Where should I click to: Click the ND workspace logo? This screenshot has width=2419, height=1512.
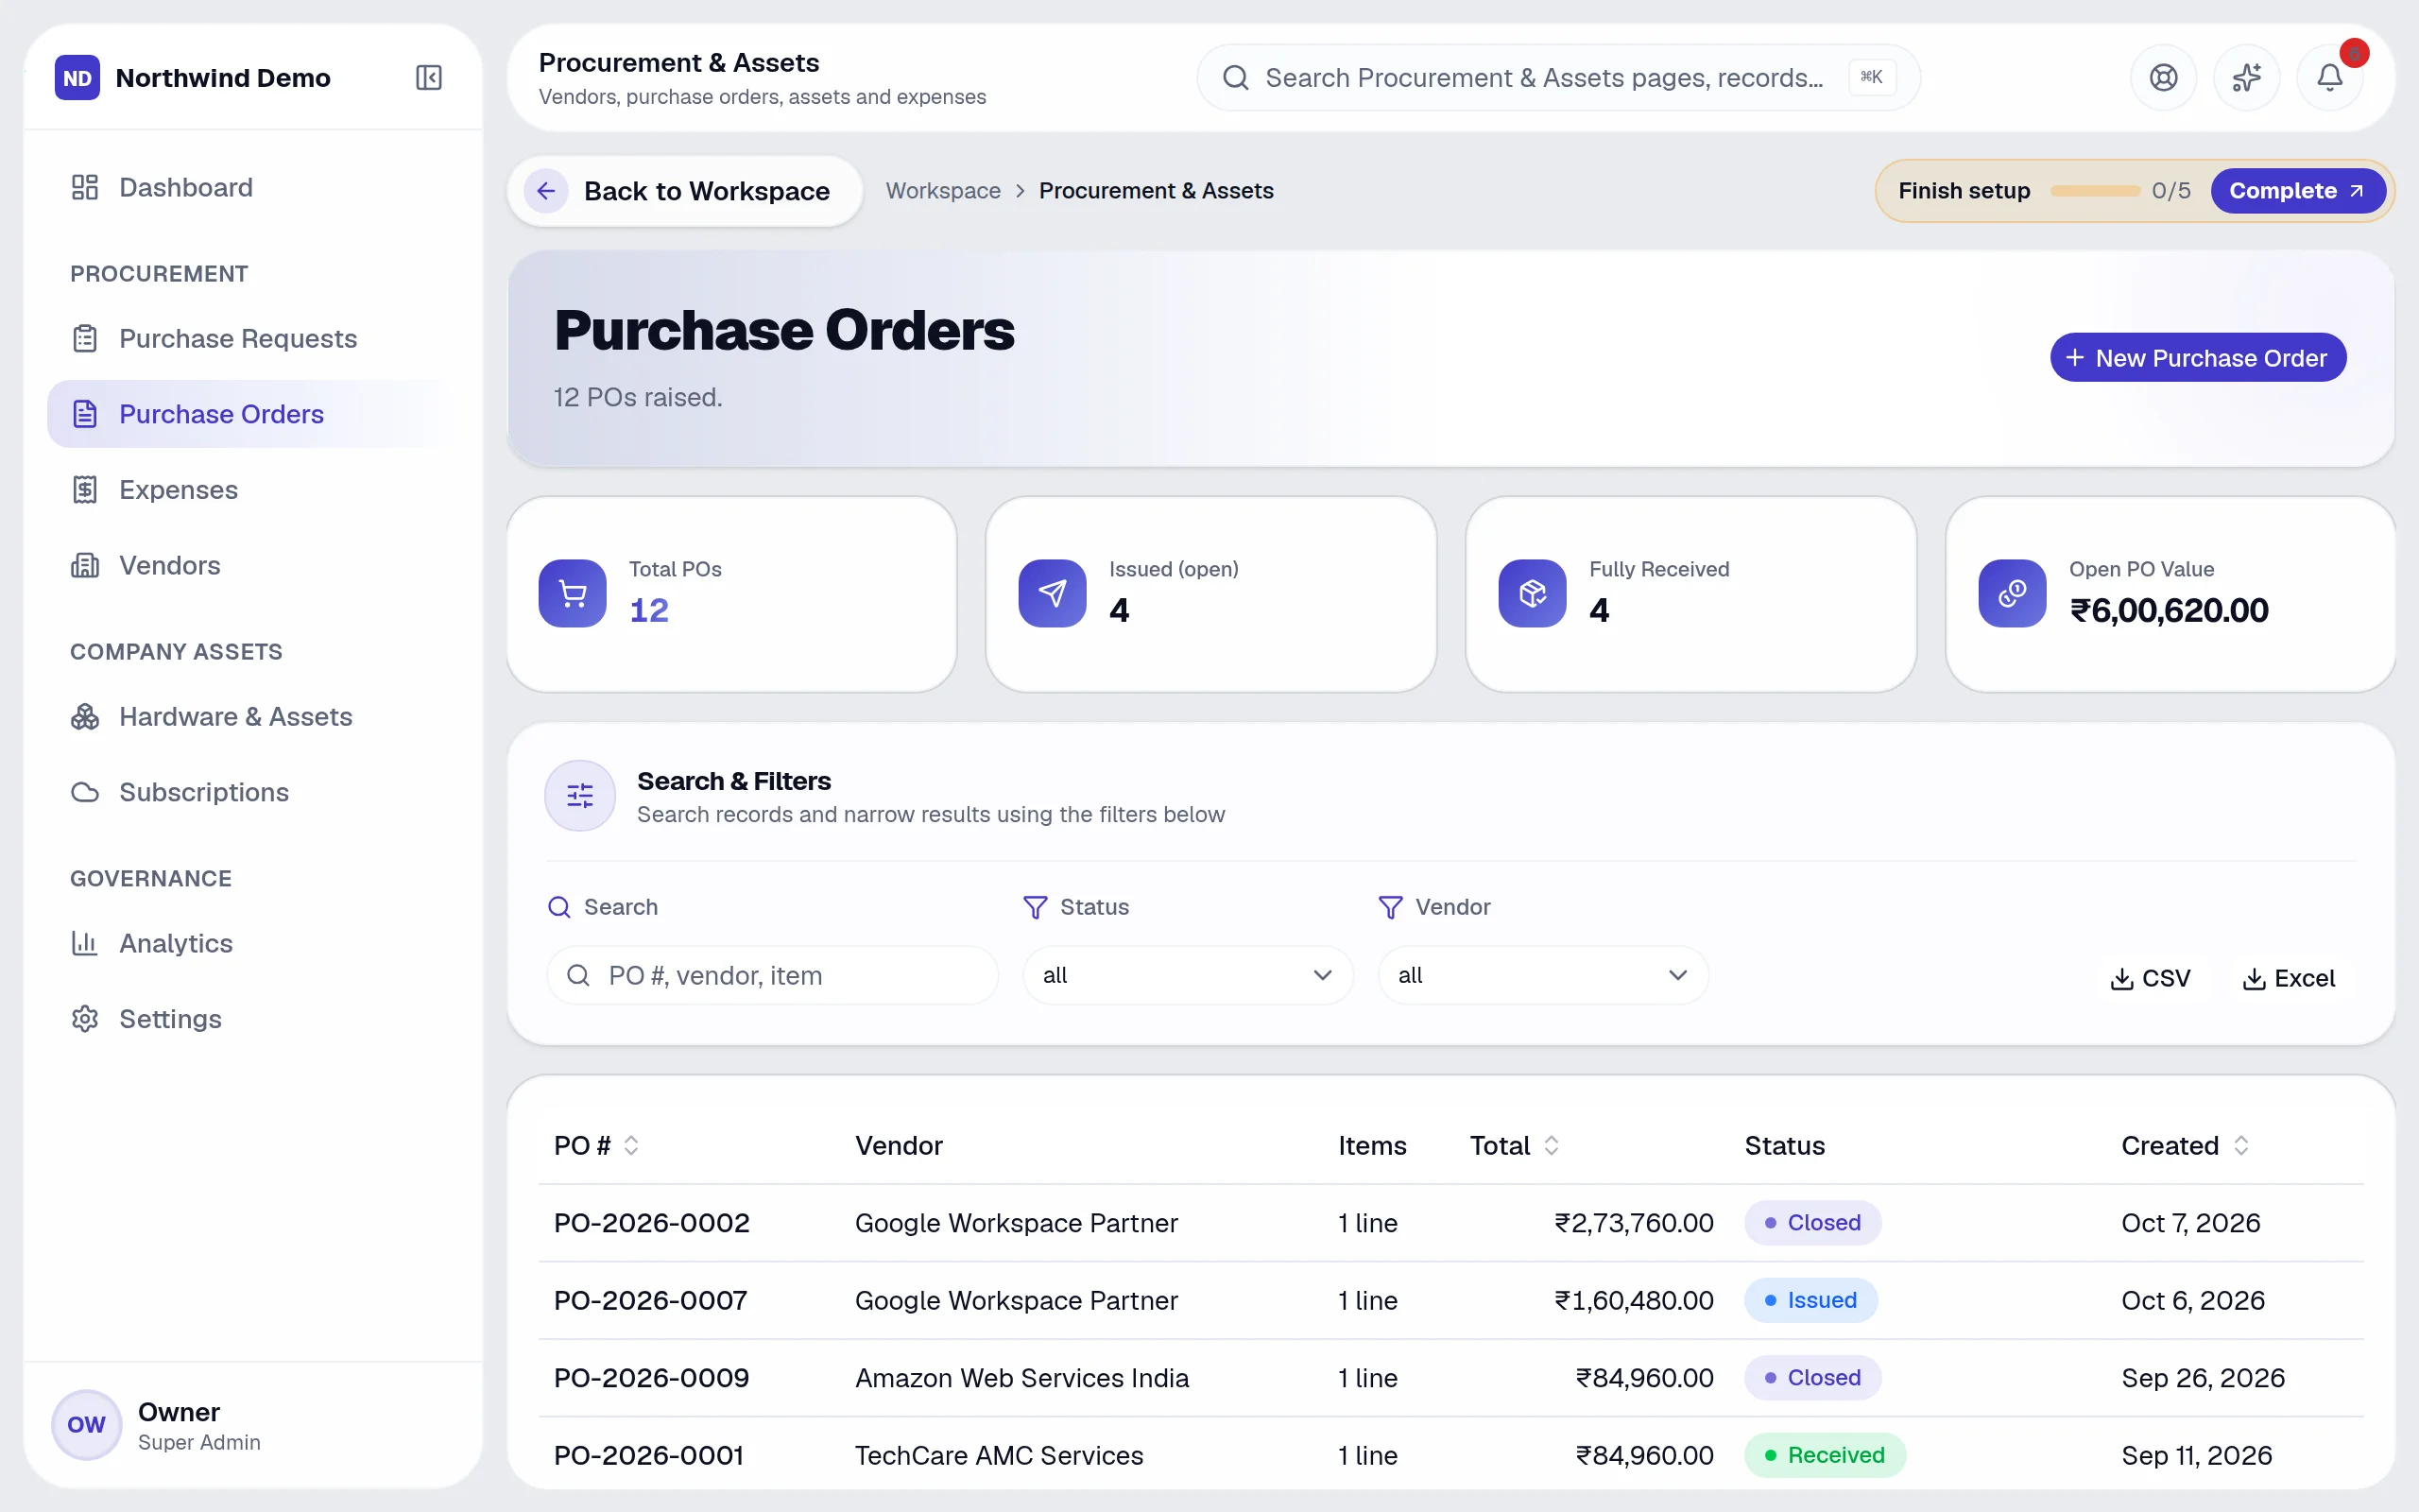(77, 78)
